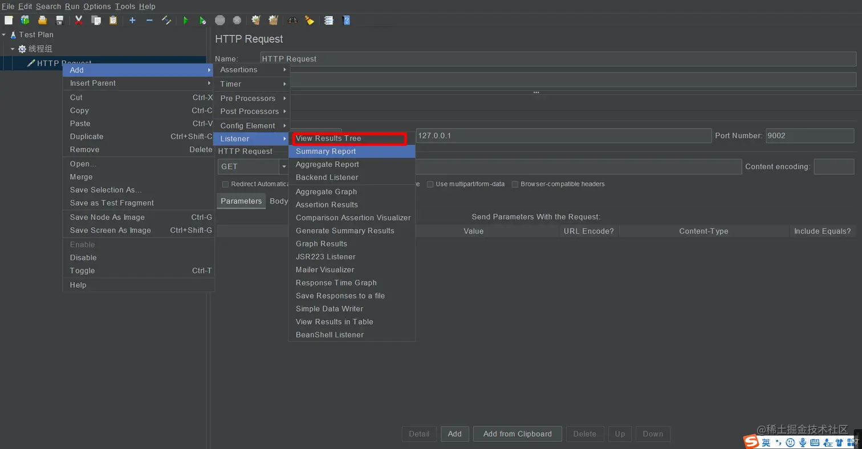Click the Expand All plus icon

click(x=132, y=20)
